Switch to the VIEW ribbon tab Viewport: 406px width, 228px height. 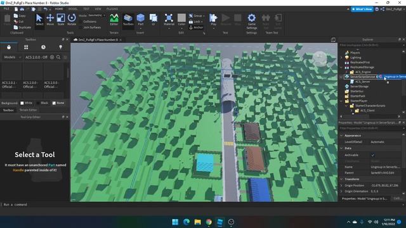[98, 9]
